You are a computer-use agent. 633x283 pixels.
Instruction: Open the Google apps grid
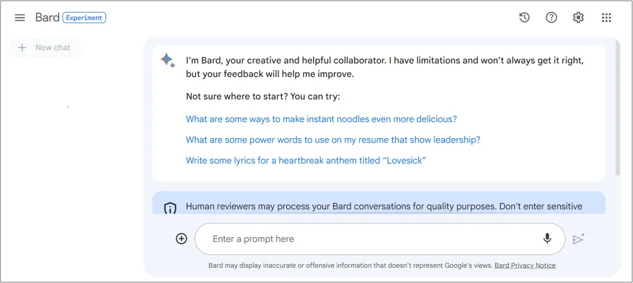[606, 18]
